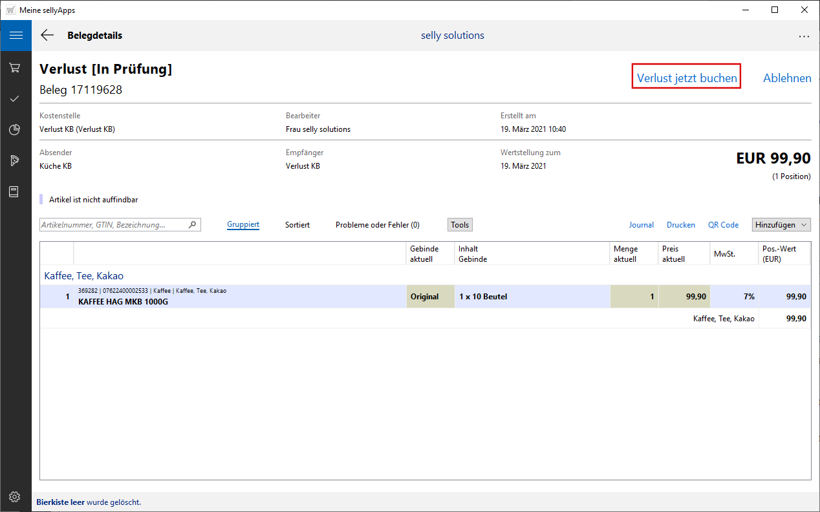The width and height of the screenshot is (820, 512).
Task: Show Probleme oder Fehler list
Action: [377, 225]
